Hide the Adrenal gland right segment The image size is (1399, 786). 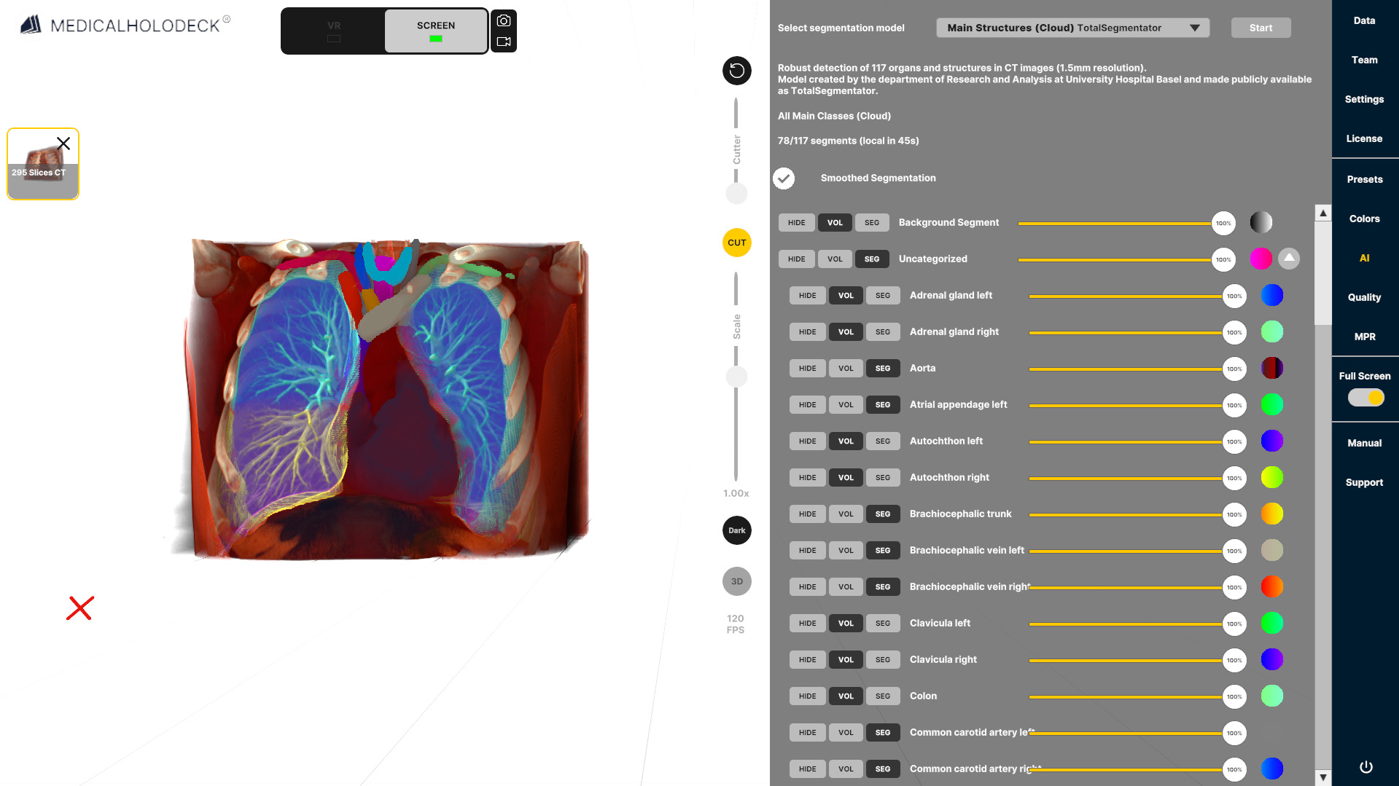pos(808,332)
